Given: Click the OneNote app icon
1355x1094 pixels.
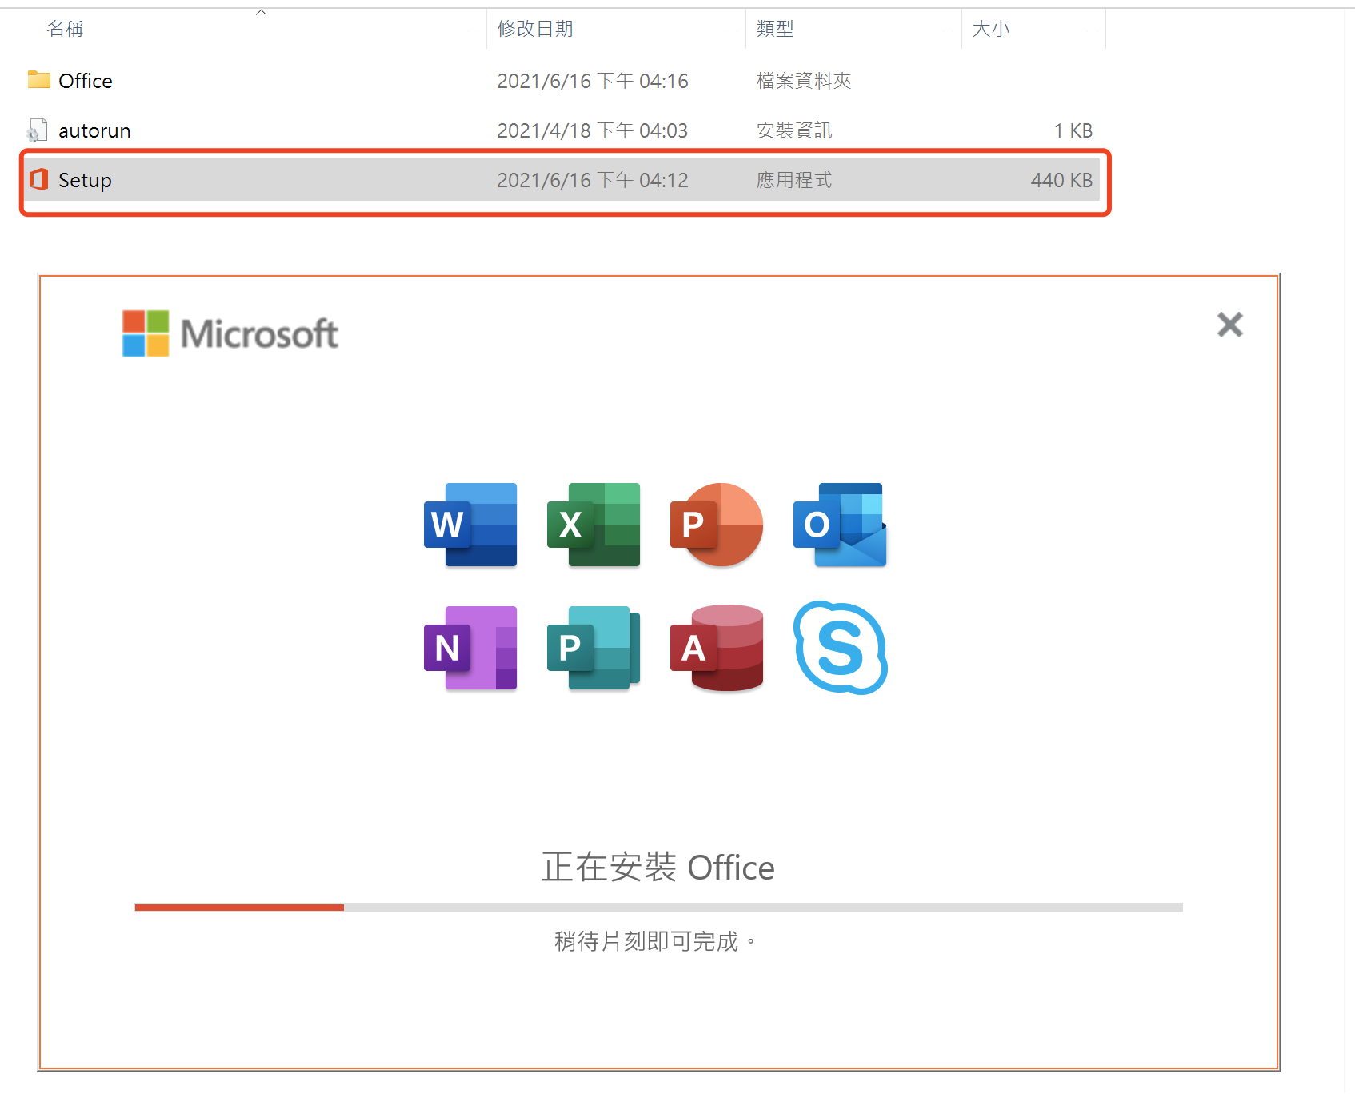Looking at the screenshot, I should tap(470, 648).
